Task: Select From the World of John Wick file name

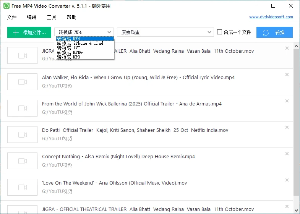Action: tap(132, 104)
